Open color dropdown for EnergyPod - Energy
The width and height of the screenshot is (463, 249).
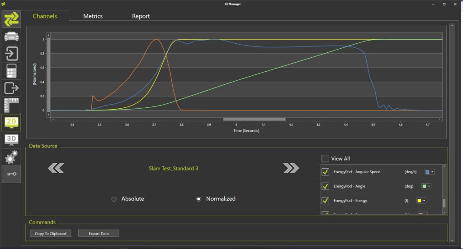pos(421,201)
